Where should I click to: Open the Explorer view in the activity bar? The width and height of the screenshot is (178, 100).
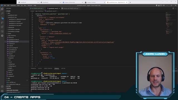pyautogui.click(x=2, y=9)
